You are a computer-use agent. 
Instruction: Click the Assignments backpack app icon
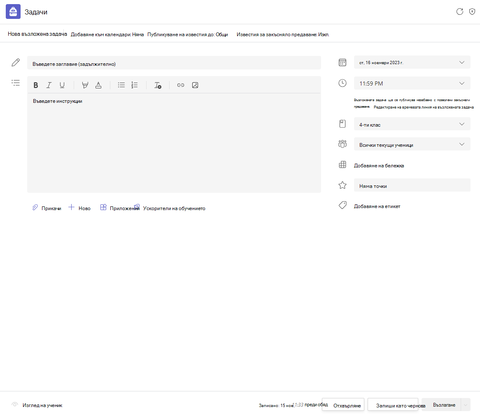[x=13, y=12]
